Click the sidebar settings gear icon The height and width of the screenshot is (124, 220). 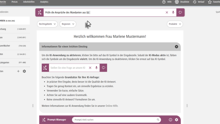click(24, 71)
